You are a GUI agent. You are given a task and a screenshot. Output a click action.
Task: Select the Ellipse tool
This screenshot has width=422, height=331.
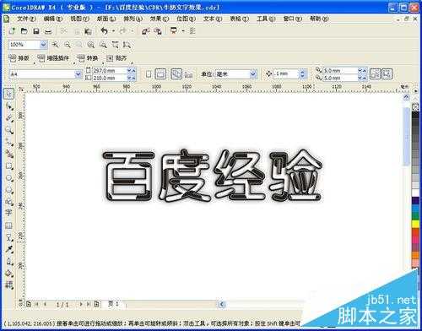coord(9,177)
